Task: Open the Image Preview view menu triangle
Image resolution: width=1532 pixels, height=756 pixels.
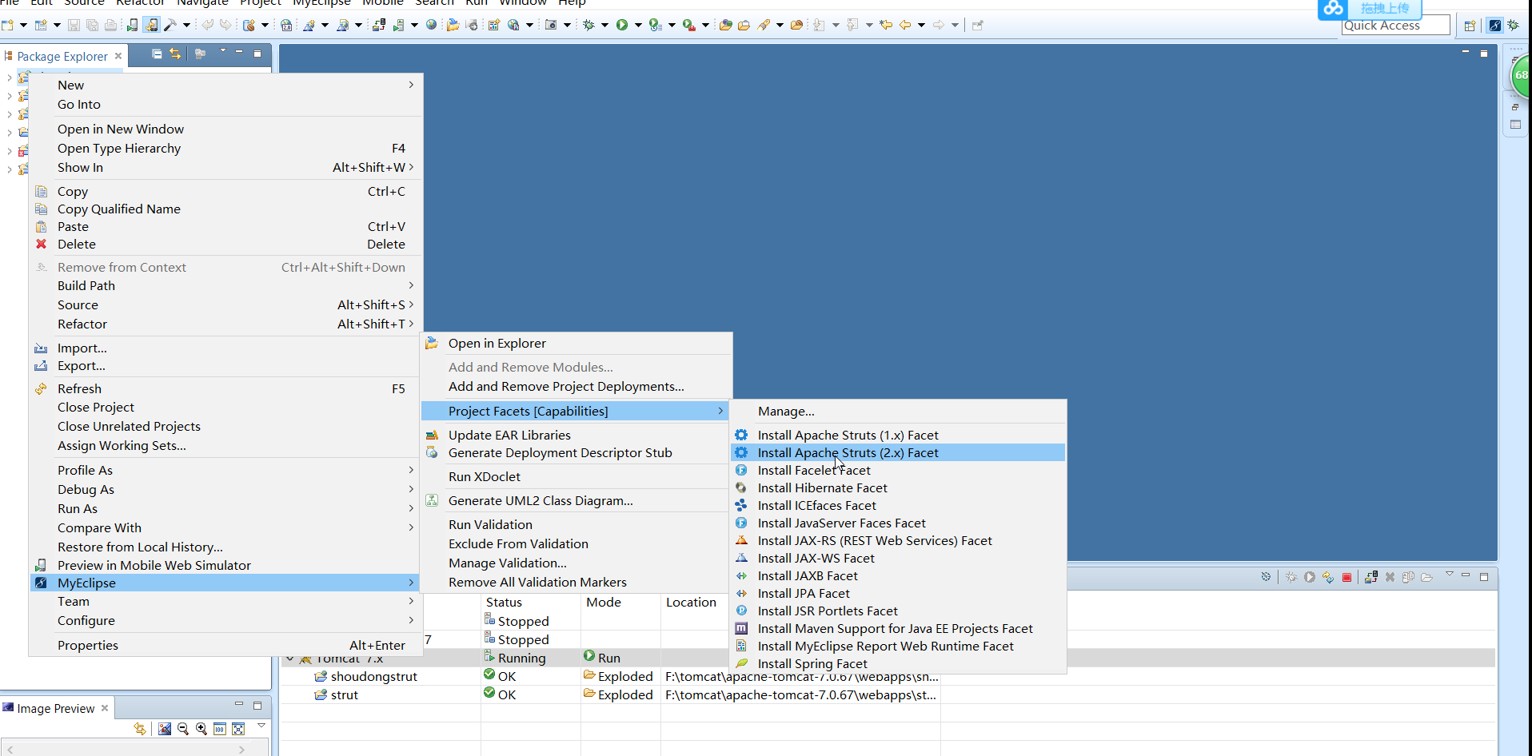Action: 261,726
